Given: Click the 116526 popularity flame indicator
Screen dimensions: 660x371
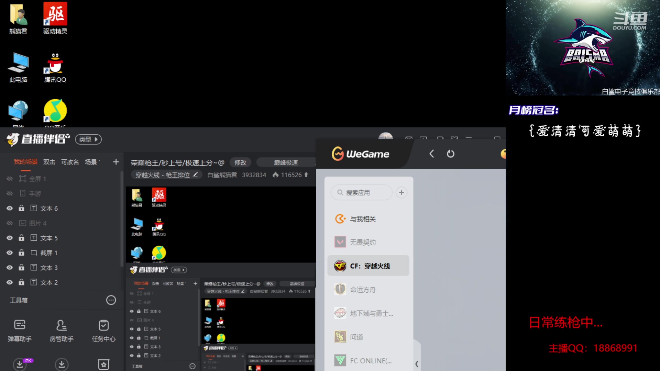Looking at the screenshot, I should coord(290,175).
